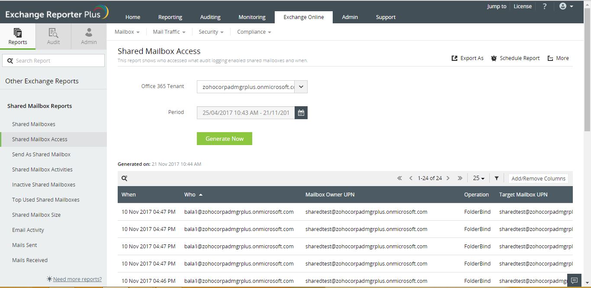Go to first page of results
Image resolution: width=591 pixels, height=288 pixels.
[x=399, y=178]
